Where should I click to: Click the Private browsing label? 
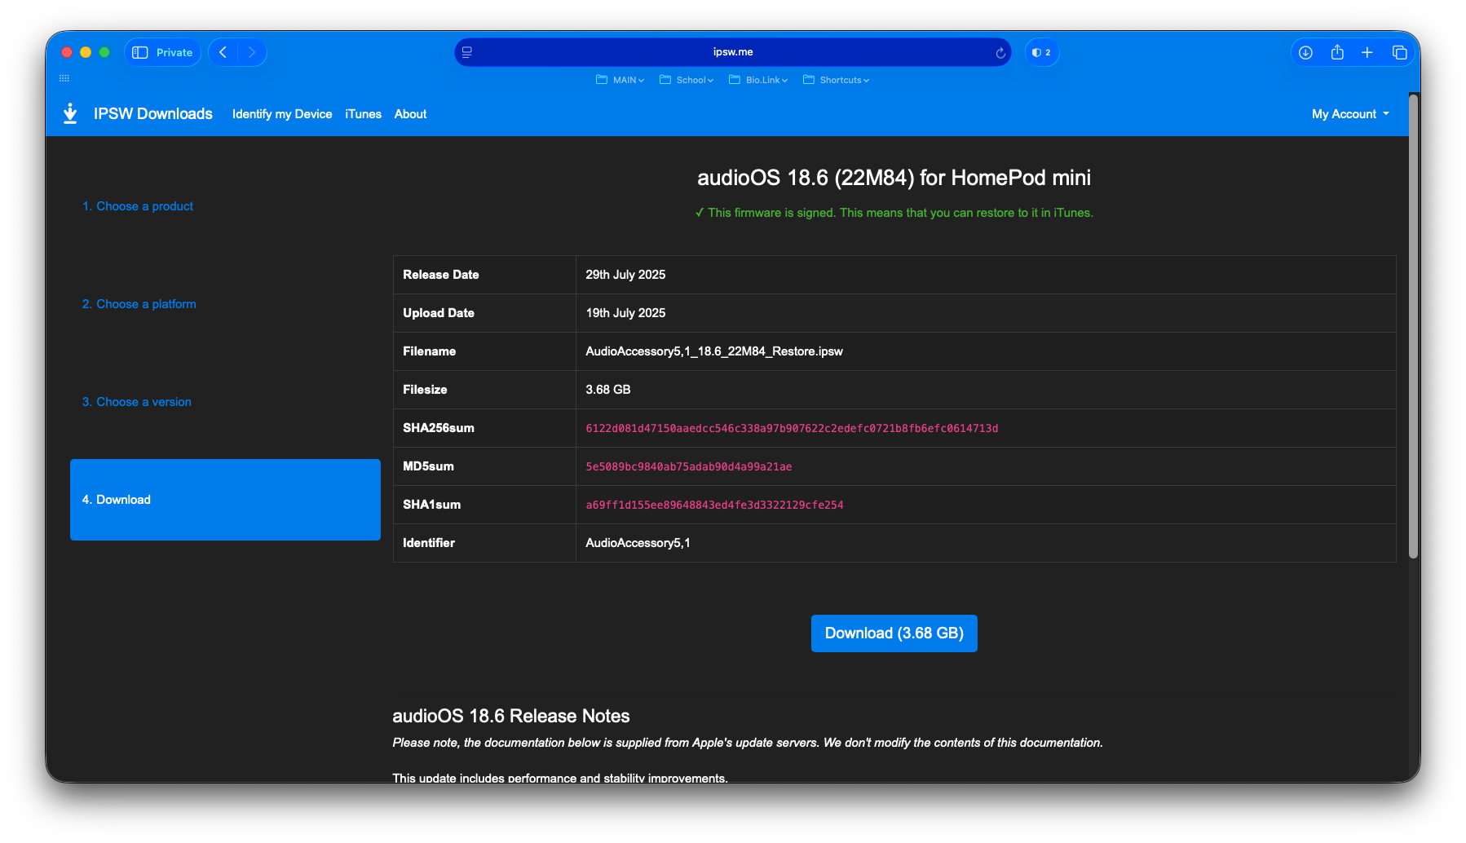click(174, 52)
